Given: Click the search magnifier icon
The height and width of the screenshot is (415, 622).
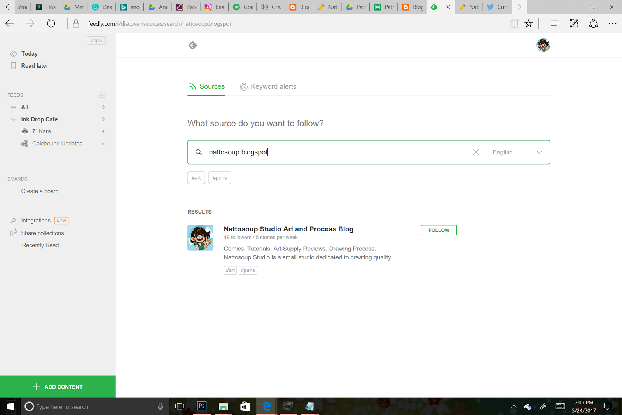Looking at the screenshot, I should tap(199, 152).
